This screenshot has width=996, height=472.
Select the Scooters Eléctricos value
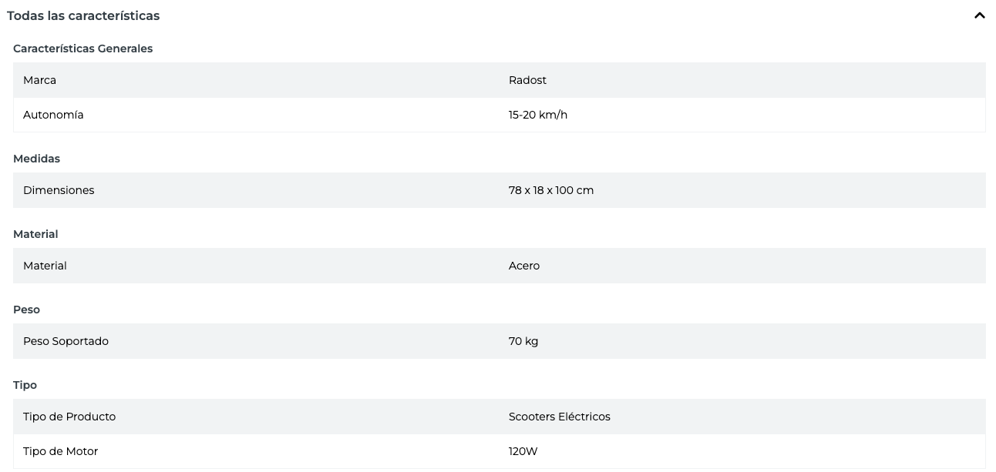pos(559,417)
